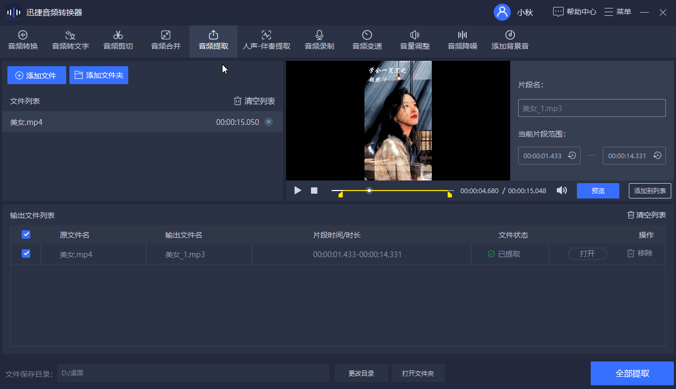Image resolution: width=676 pixels, height=389 pixels.
Task: Clear the output file list 清空列表
Action: 646,215
